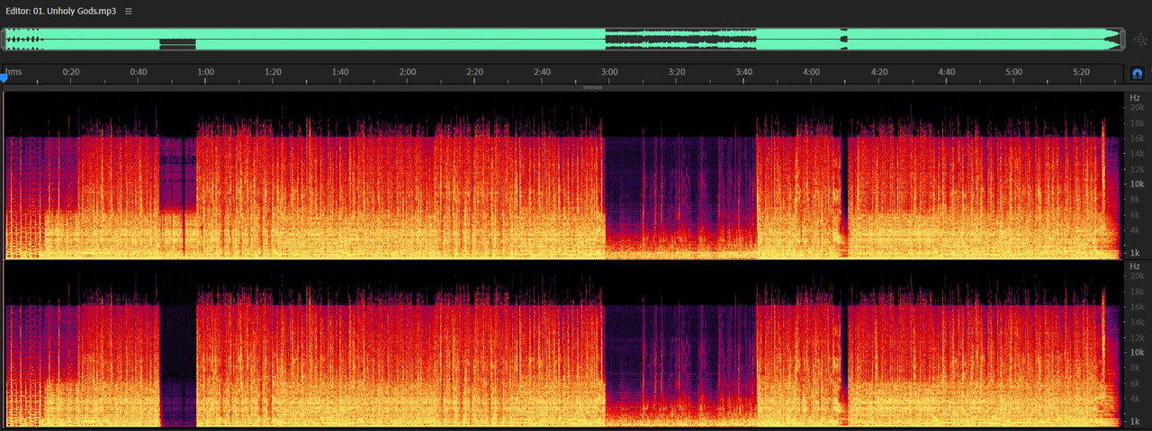Image resolution: width=1152 pixels, height=431 pixels.
Task: Click the green overview navigator waveform
Action: coord(565,40)
